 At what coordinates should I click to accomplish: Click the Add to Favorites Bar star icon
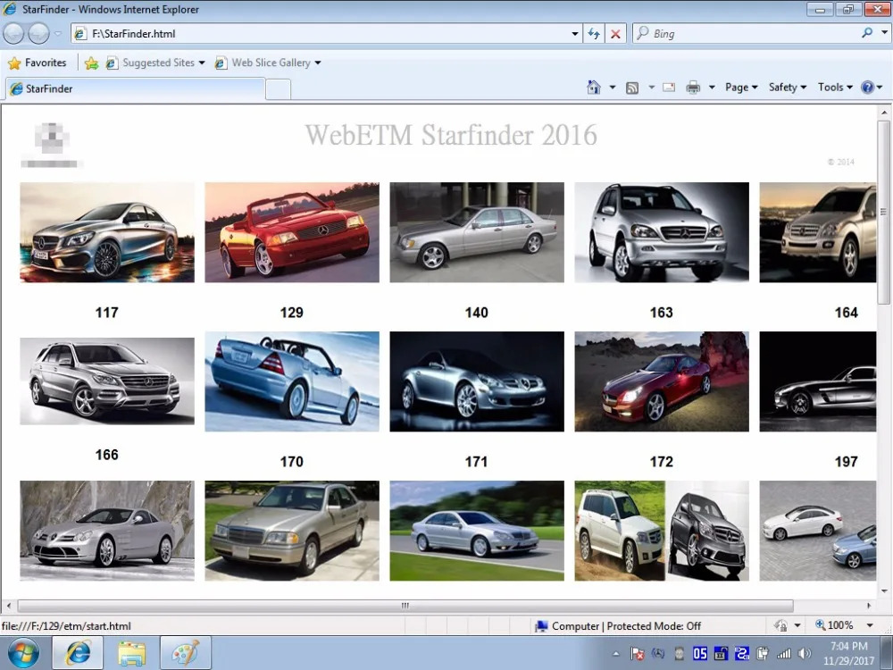click(91, 63)
